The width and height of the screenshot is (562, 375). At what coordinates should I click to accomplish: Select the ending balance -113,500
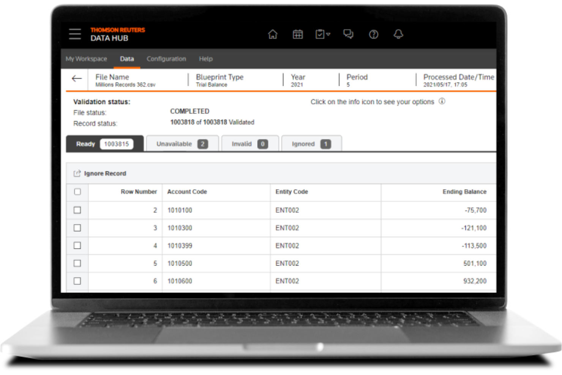pos(474,246)
